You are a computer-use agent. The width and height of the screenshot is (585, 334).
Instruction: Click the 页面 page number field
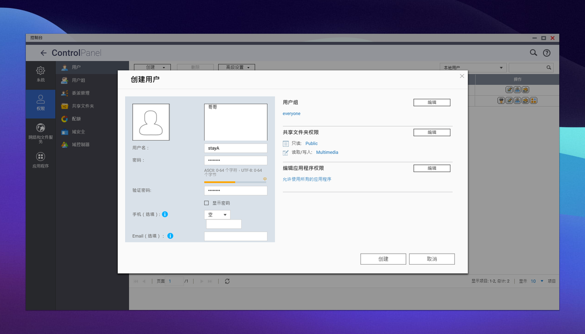pyautogui.click(x=174, y=281)
